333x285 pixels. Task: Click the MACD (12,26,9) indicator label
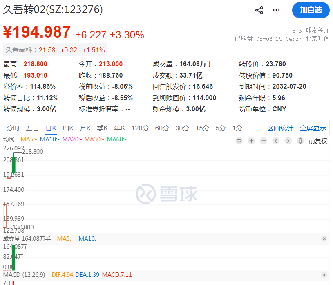pos(24,275)
